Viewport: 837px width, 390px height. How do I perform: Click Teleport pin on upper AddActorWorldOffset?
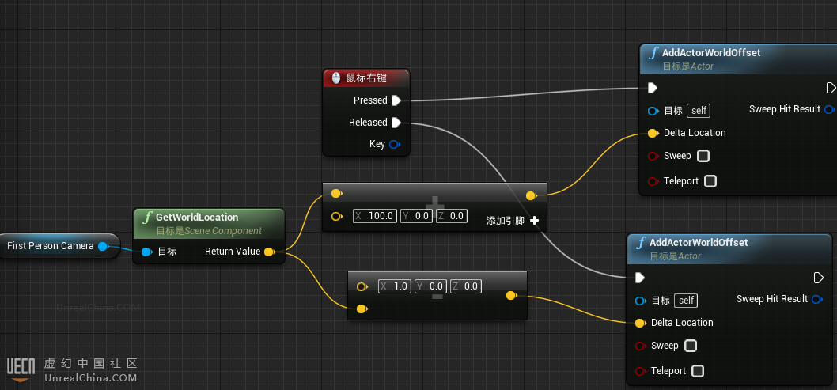(x=653, y=181)
